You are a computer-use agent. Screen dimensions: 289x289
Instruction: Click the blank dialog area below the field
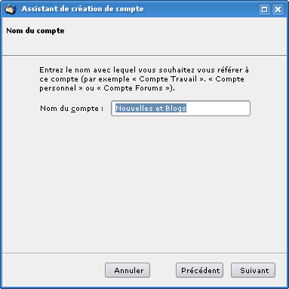144,183
